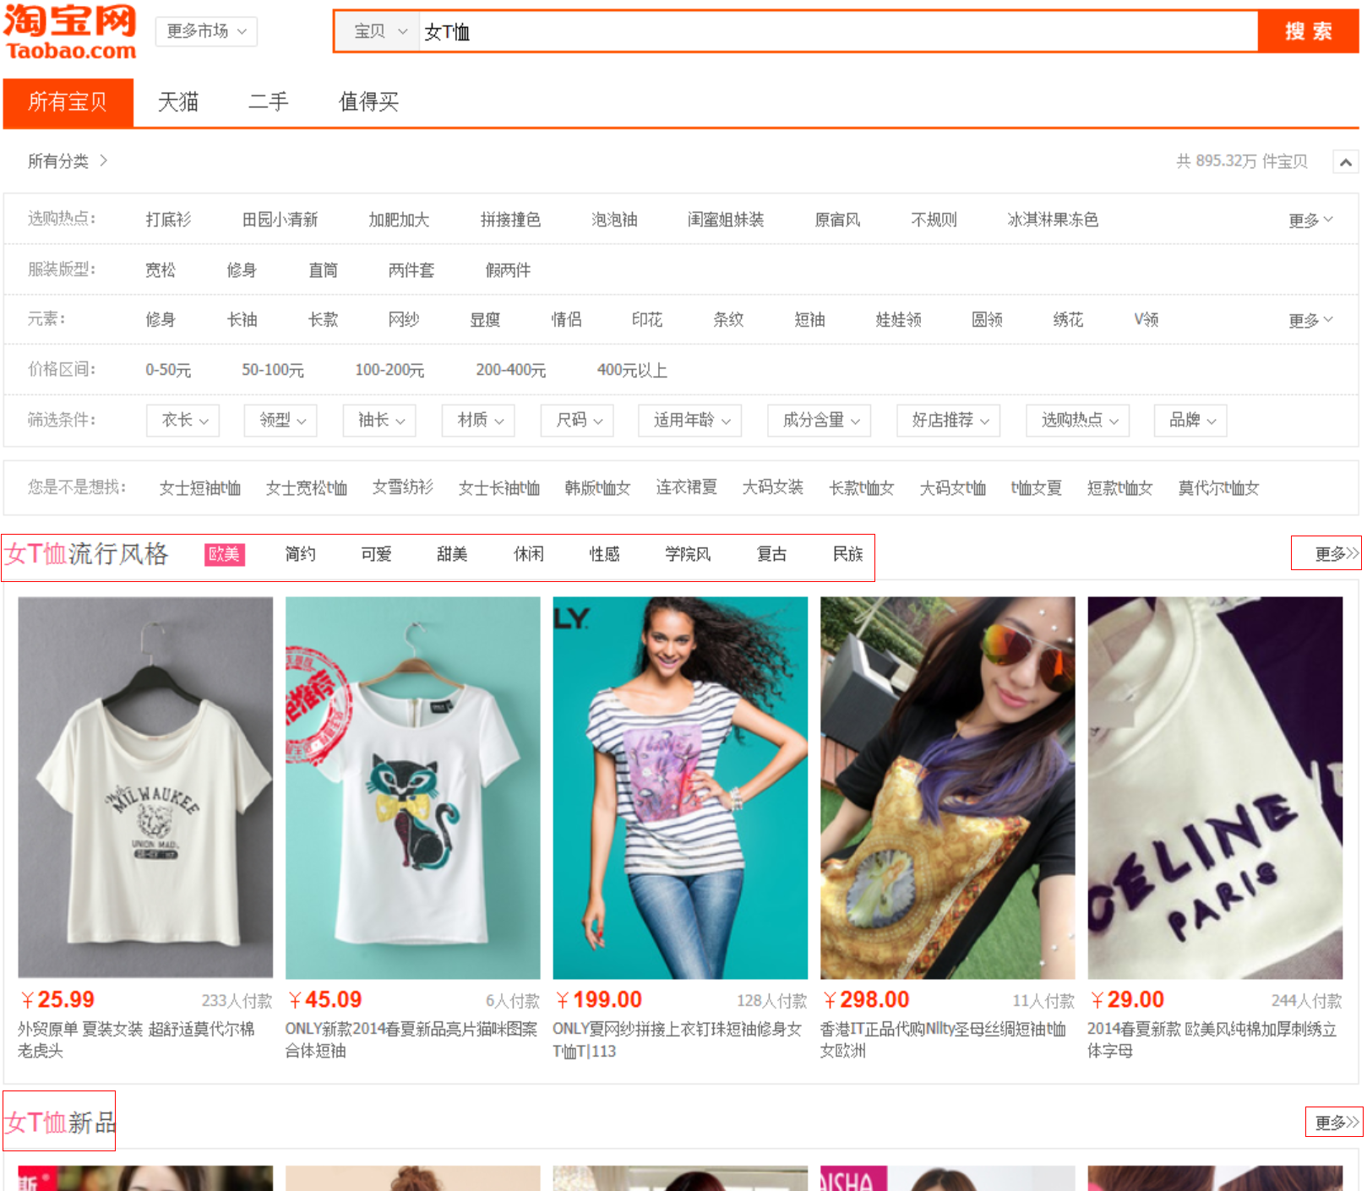Select the 甜美 style tab
The height and width of the screenshot is (1191, 1367).
coord(452,554)
